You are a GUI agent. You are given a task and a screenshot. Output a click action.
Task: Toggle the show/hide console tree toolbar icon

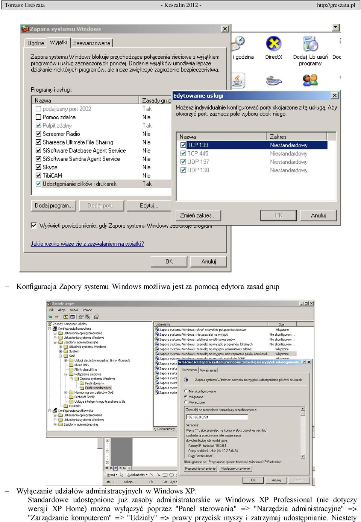tap(73, 317)
